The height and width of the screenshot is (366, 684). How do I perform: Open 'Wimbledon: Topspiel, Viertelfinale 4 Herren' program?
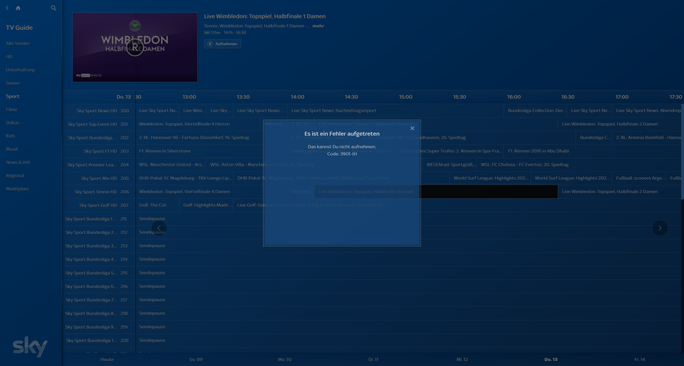tap(199, 125)
